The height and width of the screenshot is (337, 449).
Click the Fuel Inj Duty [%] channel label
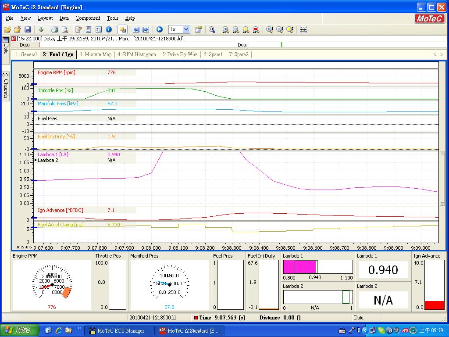(56, 137)
